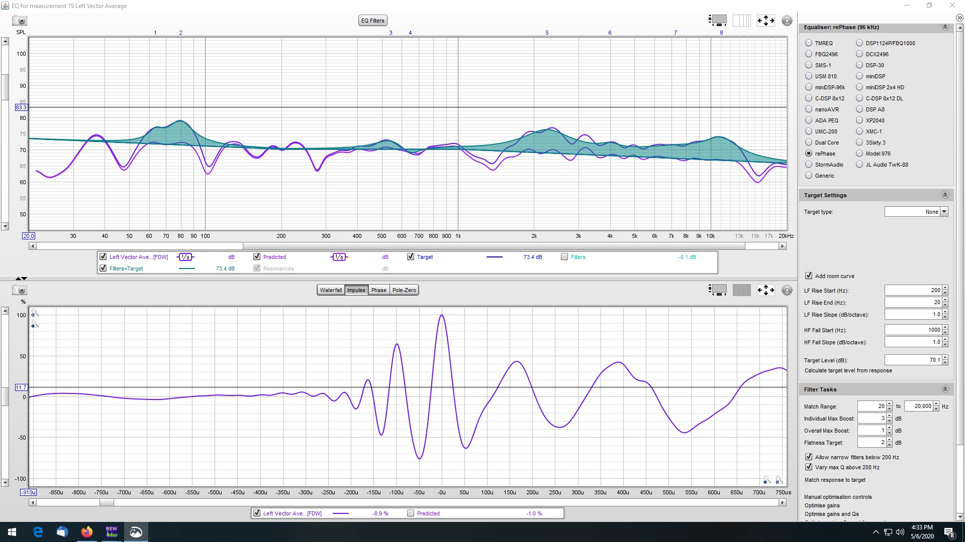Toggle scrollbars icon on impulse graph
Image resolution: width=965 pixels, height=542 pixels.
tap(718, 290)
